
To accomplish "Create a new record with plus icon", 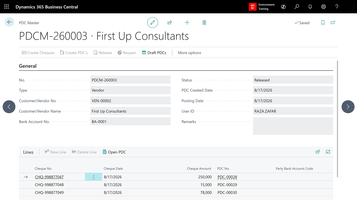I will [187, 22].
